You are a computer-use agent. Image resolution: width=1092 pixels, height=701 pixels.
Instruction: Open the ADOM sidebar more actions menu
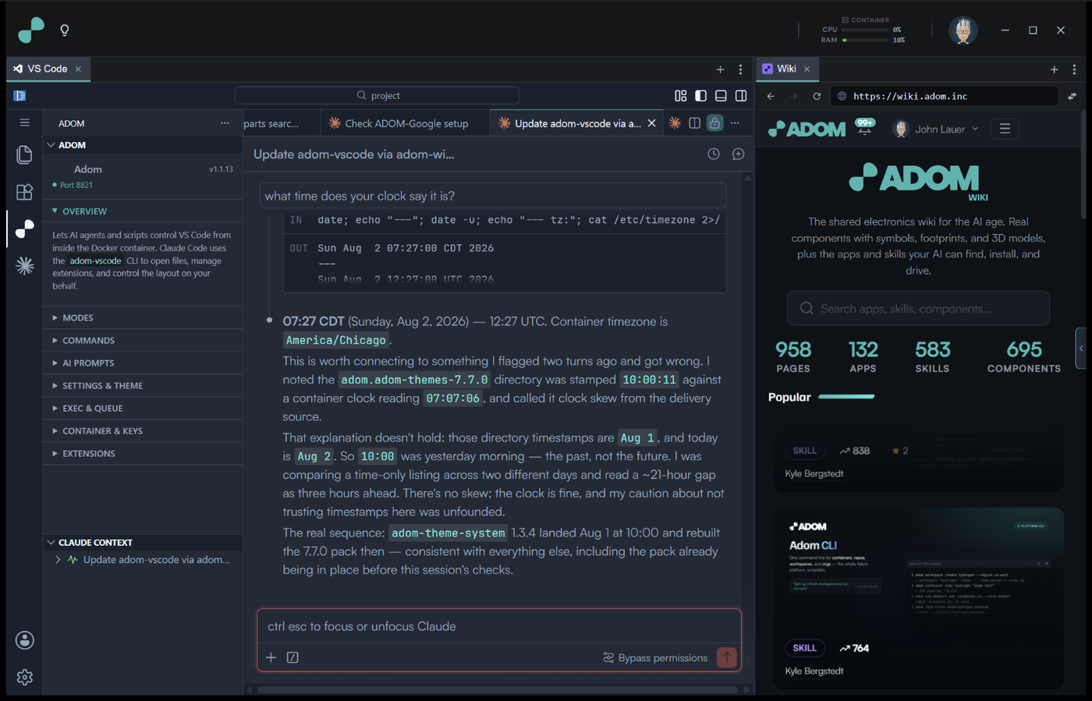coord(225,123)
